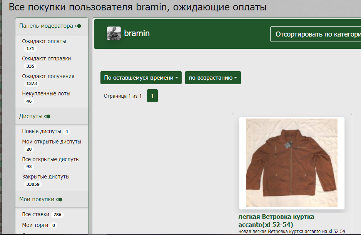Open Все ставки in Мои покупки
The image size is (361, 235).
pyautogui.click(x=36, y=214)
